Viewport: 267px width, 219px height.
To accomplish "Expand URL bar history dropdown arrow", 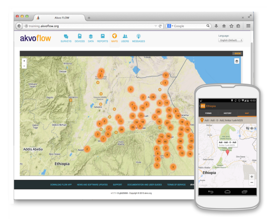I will point(156,26).
